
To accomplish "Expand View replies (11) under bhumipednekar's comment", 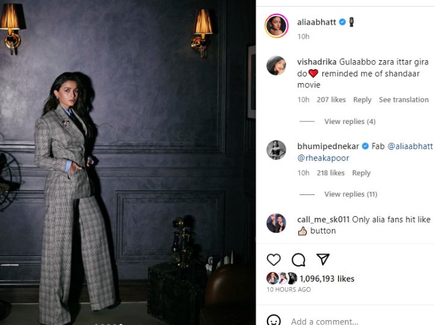I will pos(351,194).
